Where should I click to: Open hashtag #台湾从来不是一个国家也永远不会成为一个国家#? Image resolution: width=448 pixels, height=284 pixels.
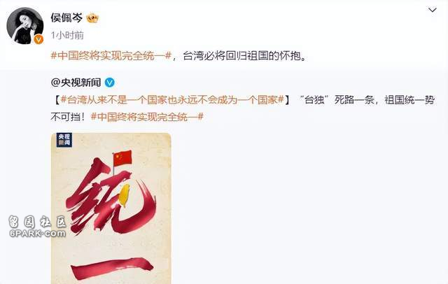tap(172, 100)
